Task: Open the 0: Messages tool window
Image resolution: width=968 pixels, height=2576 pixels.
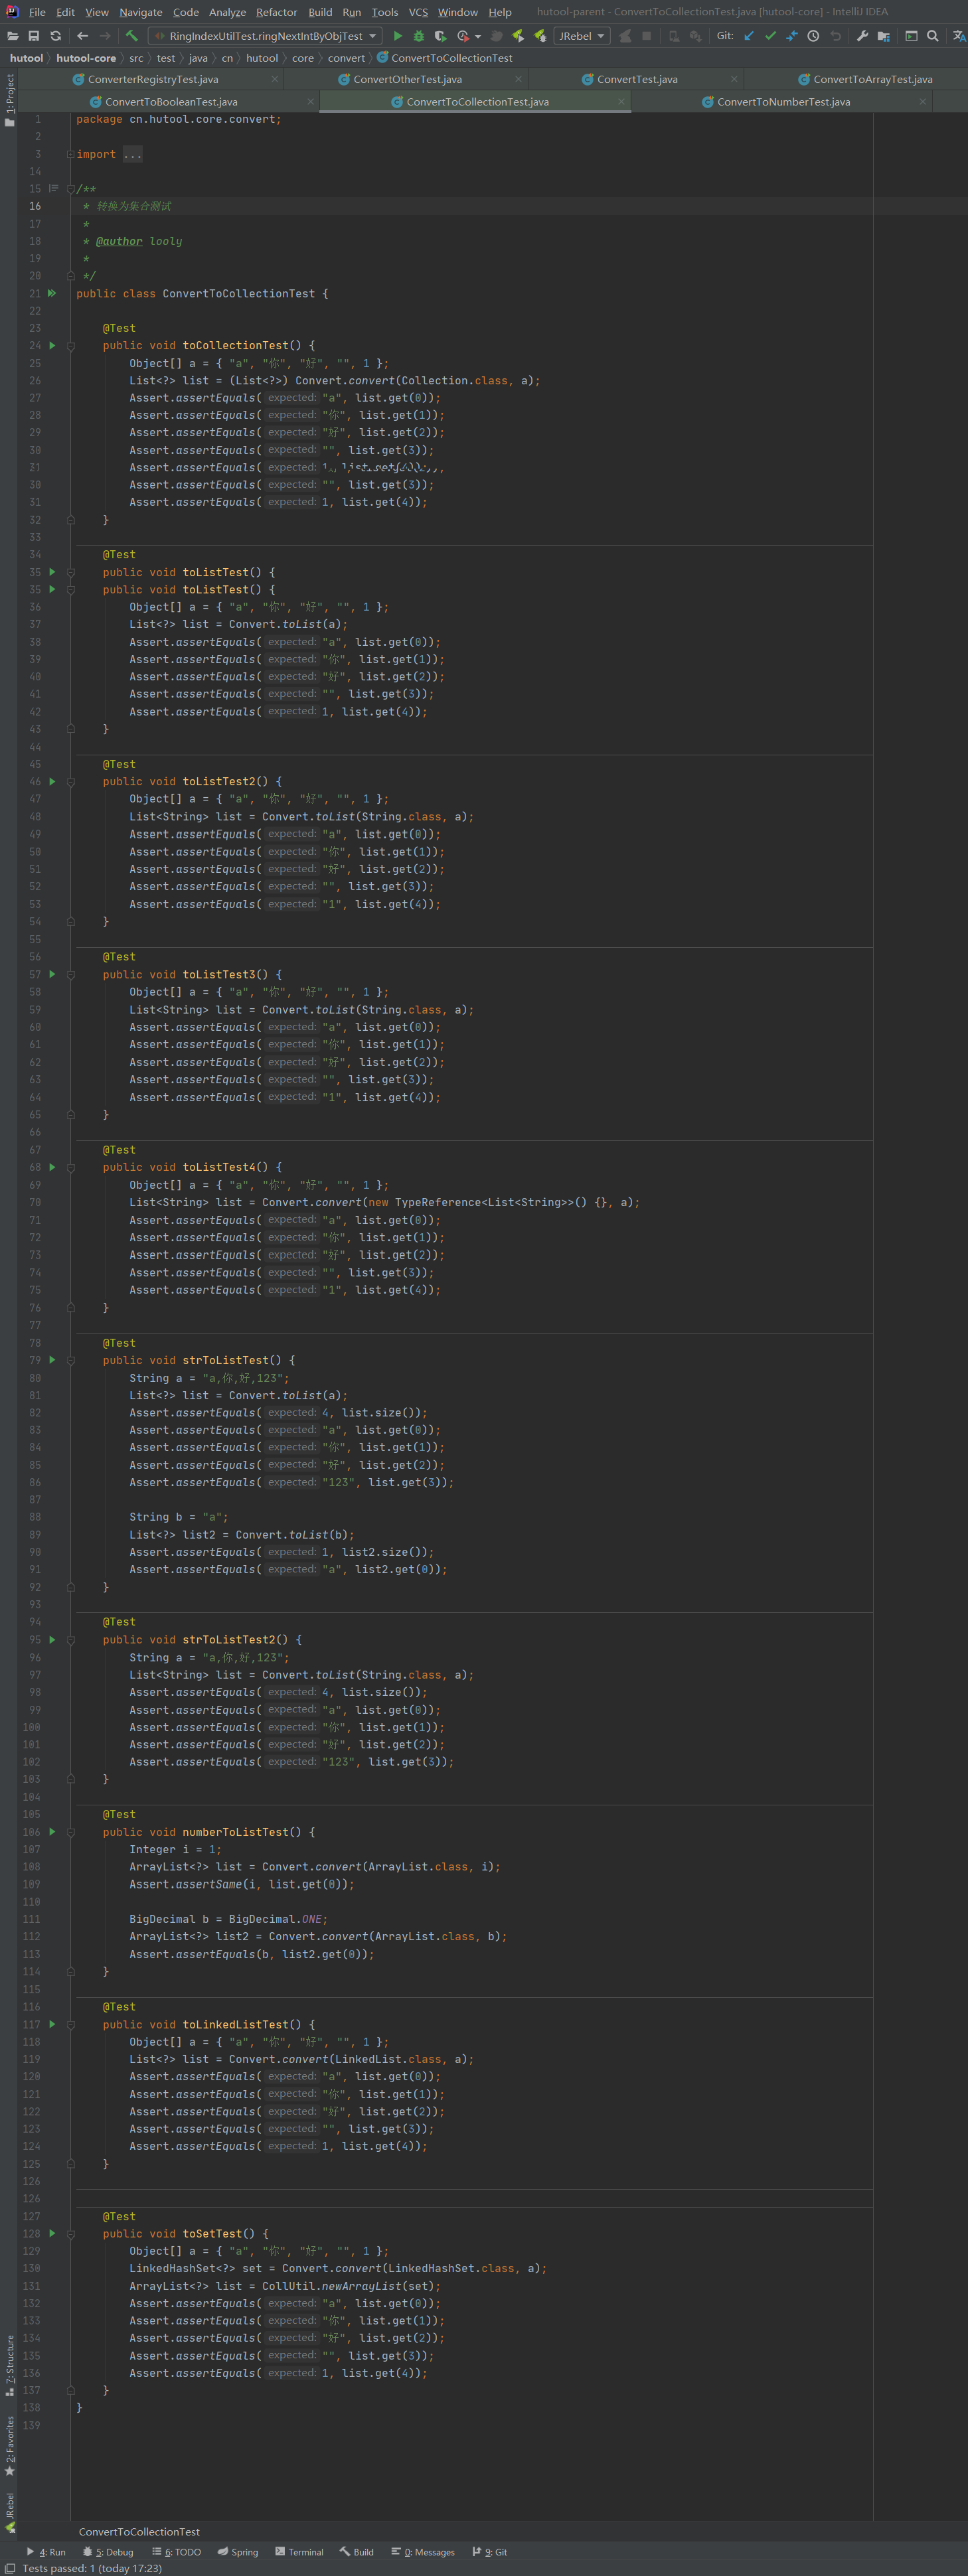Action: [x=423, y=2552]
